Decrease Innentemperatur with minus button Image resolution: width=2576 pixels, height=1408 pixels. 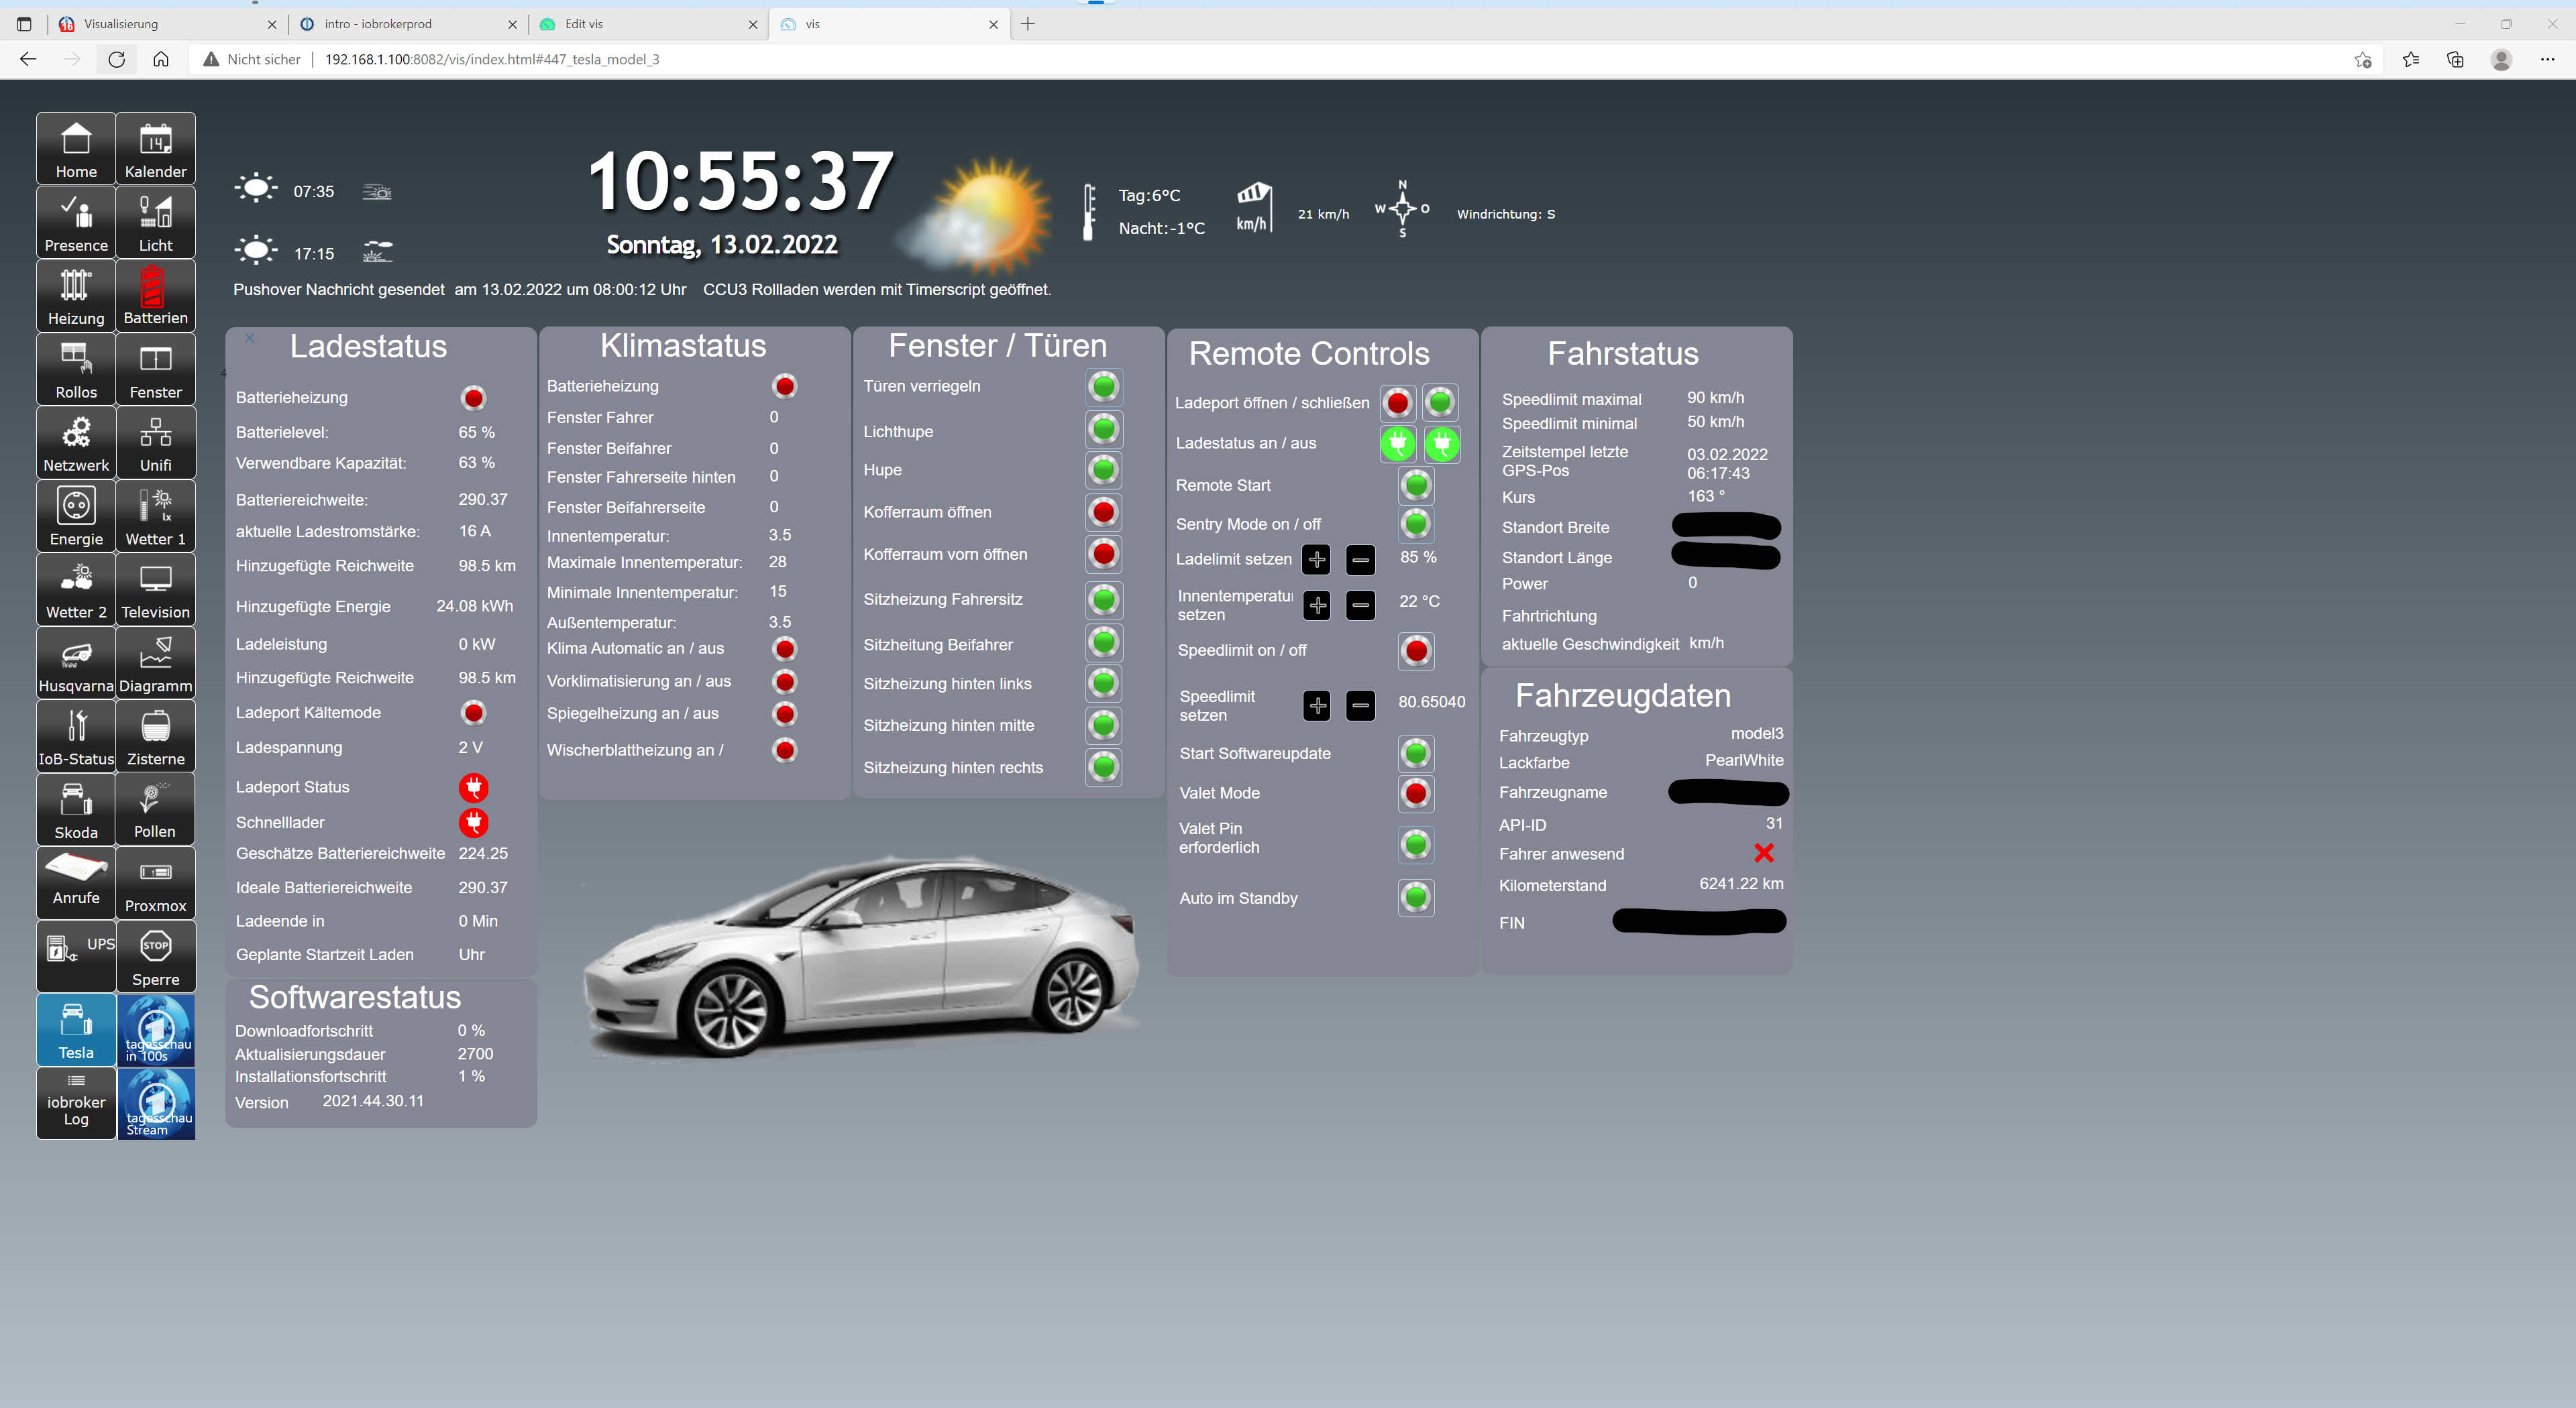(x=1360, y=605)
